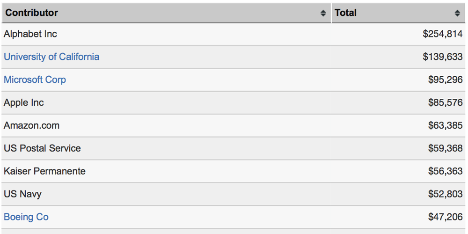Viewport: 468px width, 234px height.
Task: Click the US Navy contributor name
Action: 23,194
